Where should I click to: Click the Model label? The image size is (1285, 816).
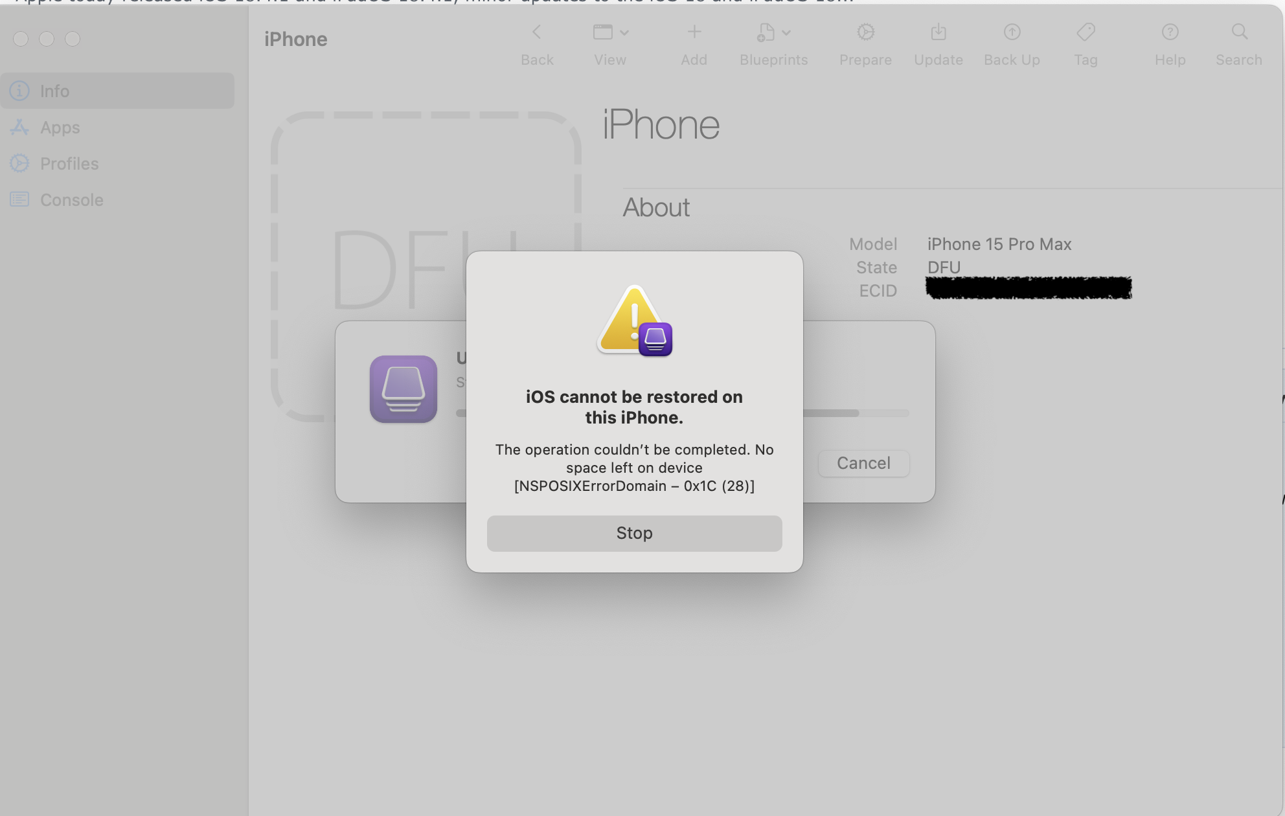coord(873,244)
